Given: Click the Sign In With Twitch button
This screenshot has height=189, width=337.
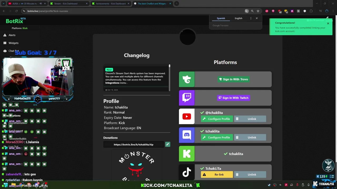Looking at the screenshot, I should click(x=233, y=98).
